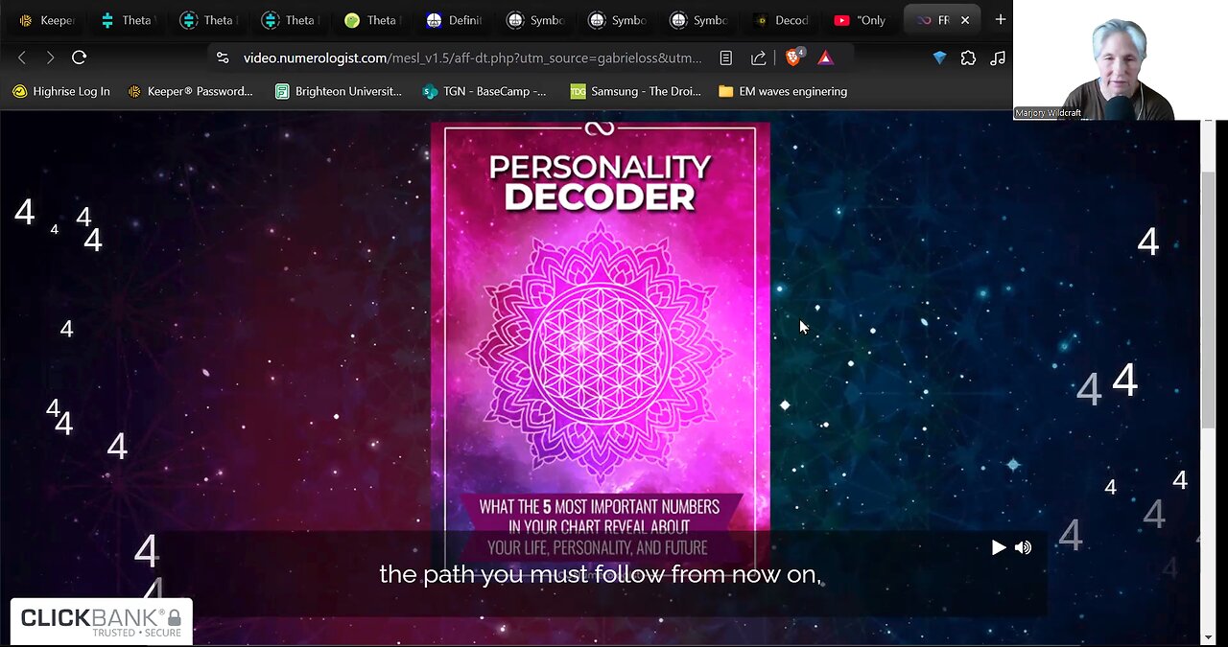
Task: Click the page vertical scrollbar thumb
Action: 1208,297
